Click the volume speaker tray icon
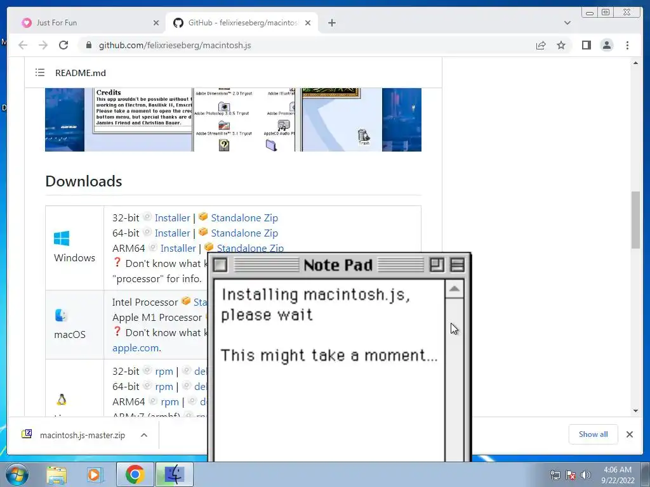The height and width of the screenshot is (487, 650). pyautogui.click(x=585, y=475)
